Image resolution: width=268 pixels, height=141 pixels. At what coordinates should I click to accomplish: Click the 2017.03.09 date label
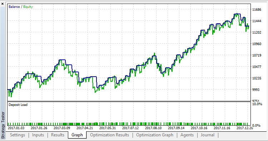tap(62, 128)
